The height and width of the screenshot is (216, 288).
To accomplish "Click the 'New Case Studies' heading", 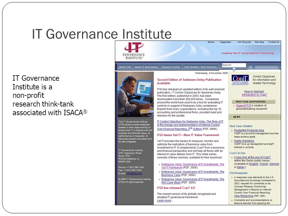I will [x=241, y=126].
